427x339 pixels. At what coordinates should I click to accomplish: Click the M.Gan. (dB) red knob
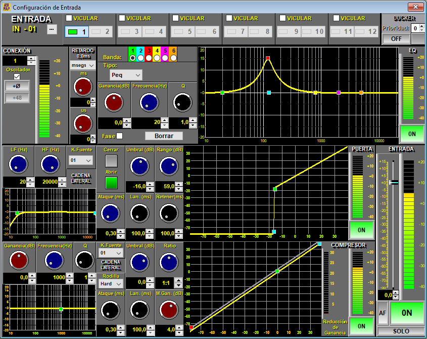pos(169,310)
